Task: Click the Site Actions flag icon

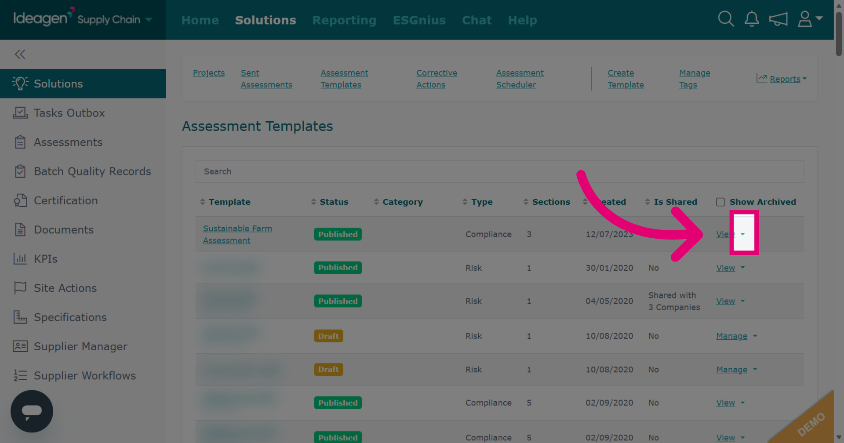Action: tap(20, 288)
